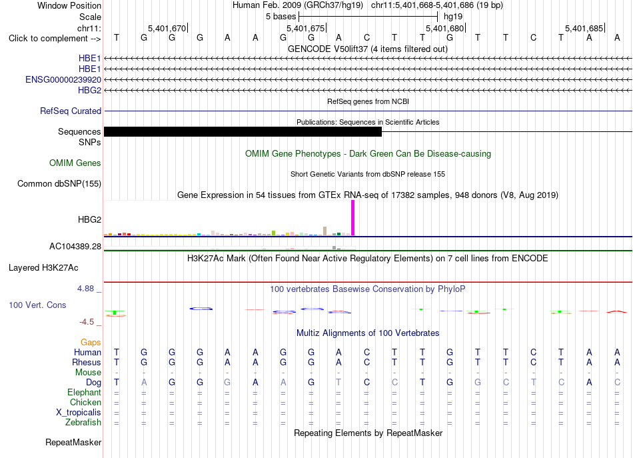This screenshot has width=633, height=458.
Task: Click the black Publications sequence bar
Action: (243, 131)
